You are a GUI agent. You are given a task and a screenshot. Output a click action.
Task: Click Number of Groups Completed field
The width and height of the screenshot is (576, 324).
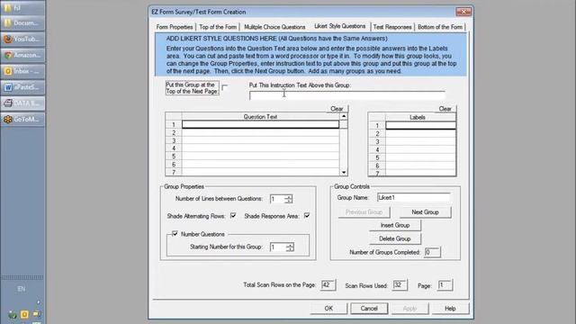click(x=432, y=252)
